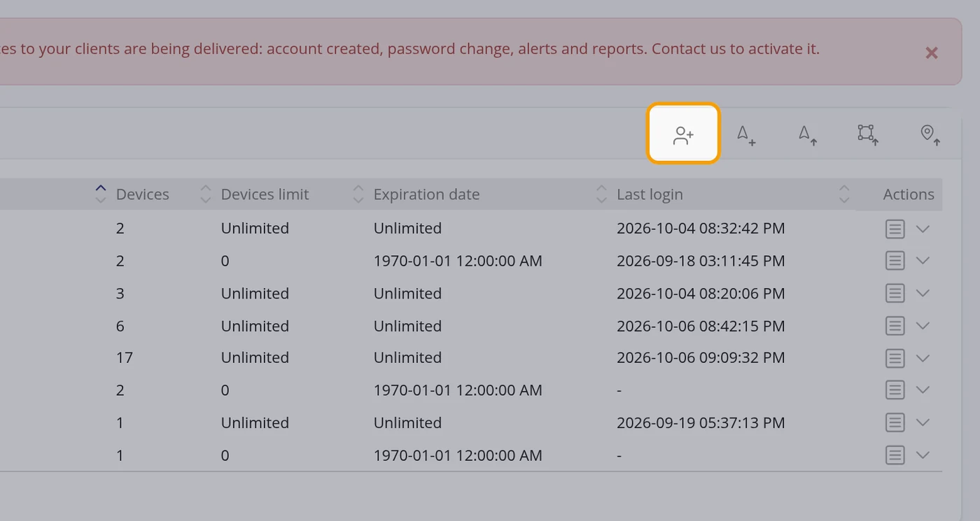The height and width of the screenshot is (521, 980).
Task: Open list icon for 2-devices row without last login
Action: (895, 390)
